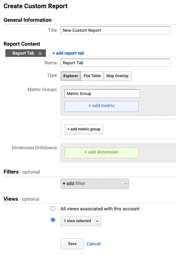Save the custom report
The image size is (176, 255).
pos(72,244)
